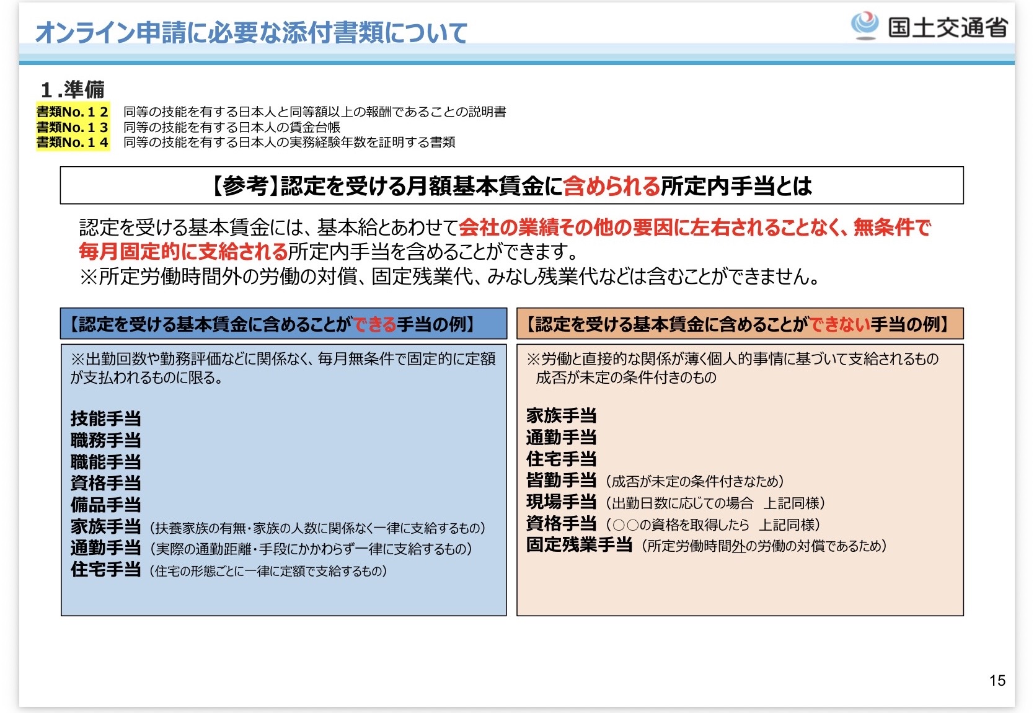The width and height of the screenshot is (1034, 713).
Task: Click the 【参考】 reference title box
Action: click(x=511, y=185)
